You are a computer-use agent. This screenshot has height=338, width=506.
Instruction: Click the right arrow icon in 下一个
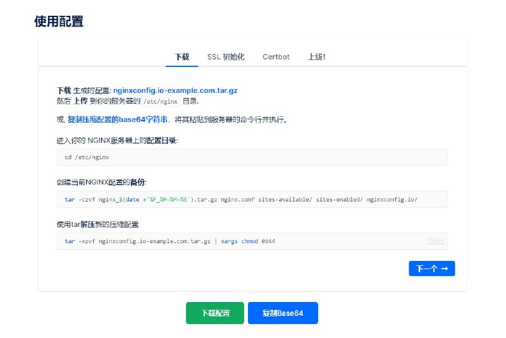[445, 269]
